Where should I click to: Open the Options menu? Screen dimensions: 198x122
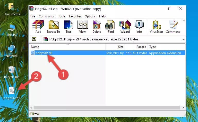[x=90, y=16]
